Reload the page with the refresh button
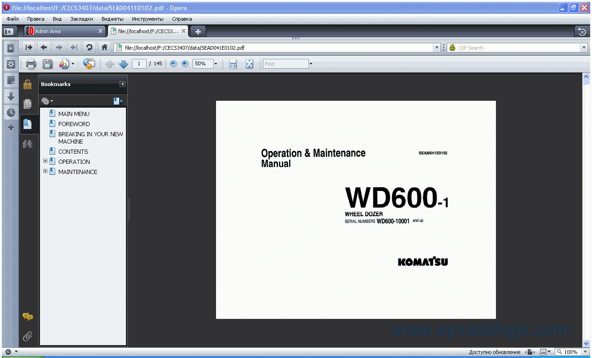592x358 pixels. click(x=89, y=47)
